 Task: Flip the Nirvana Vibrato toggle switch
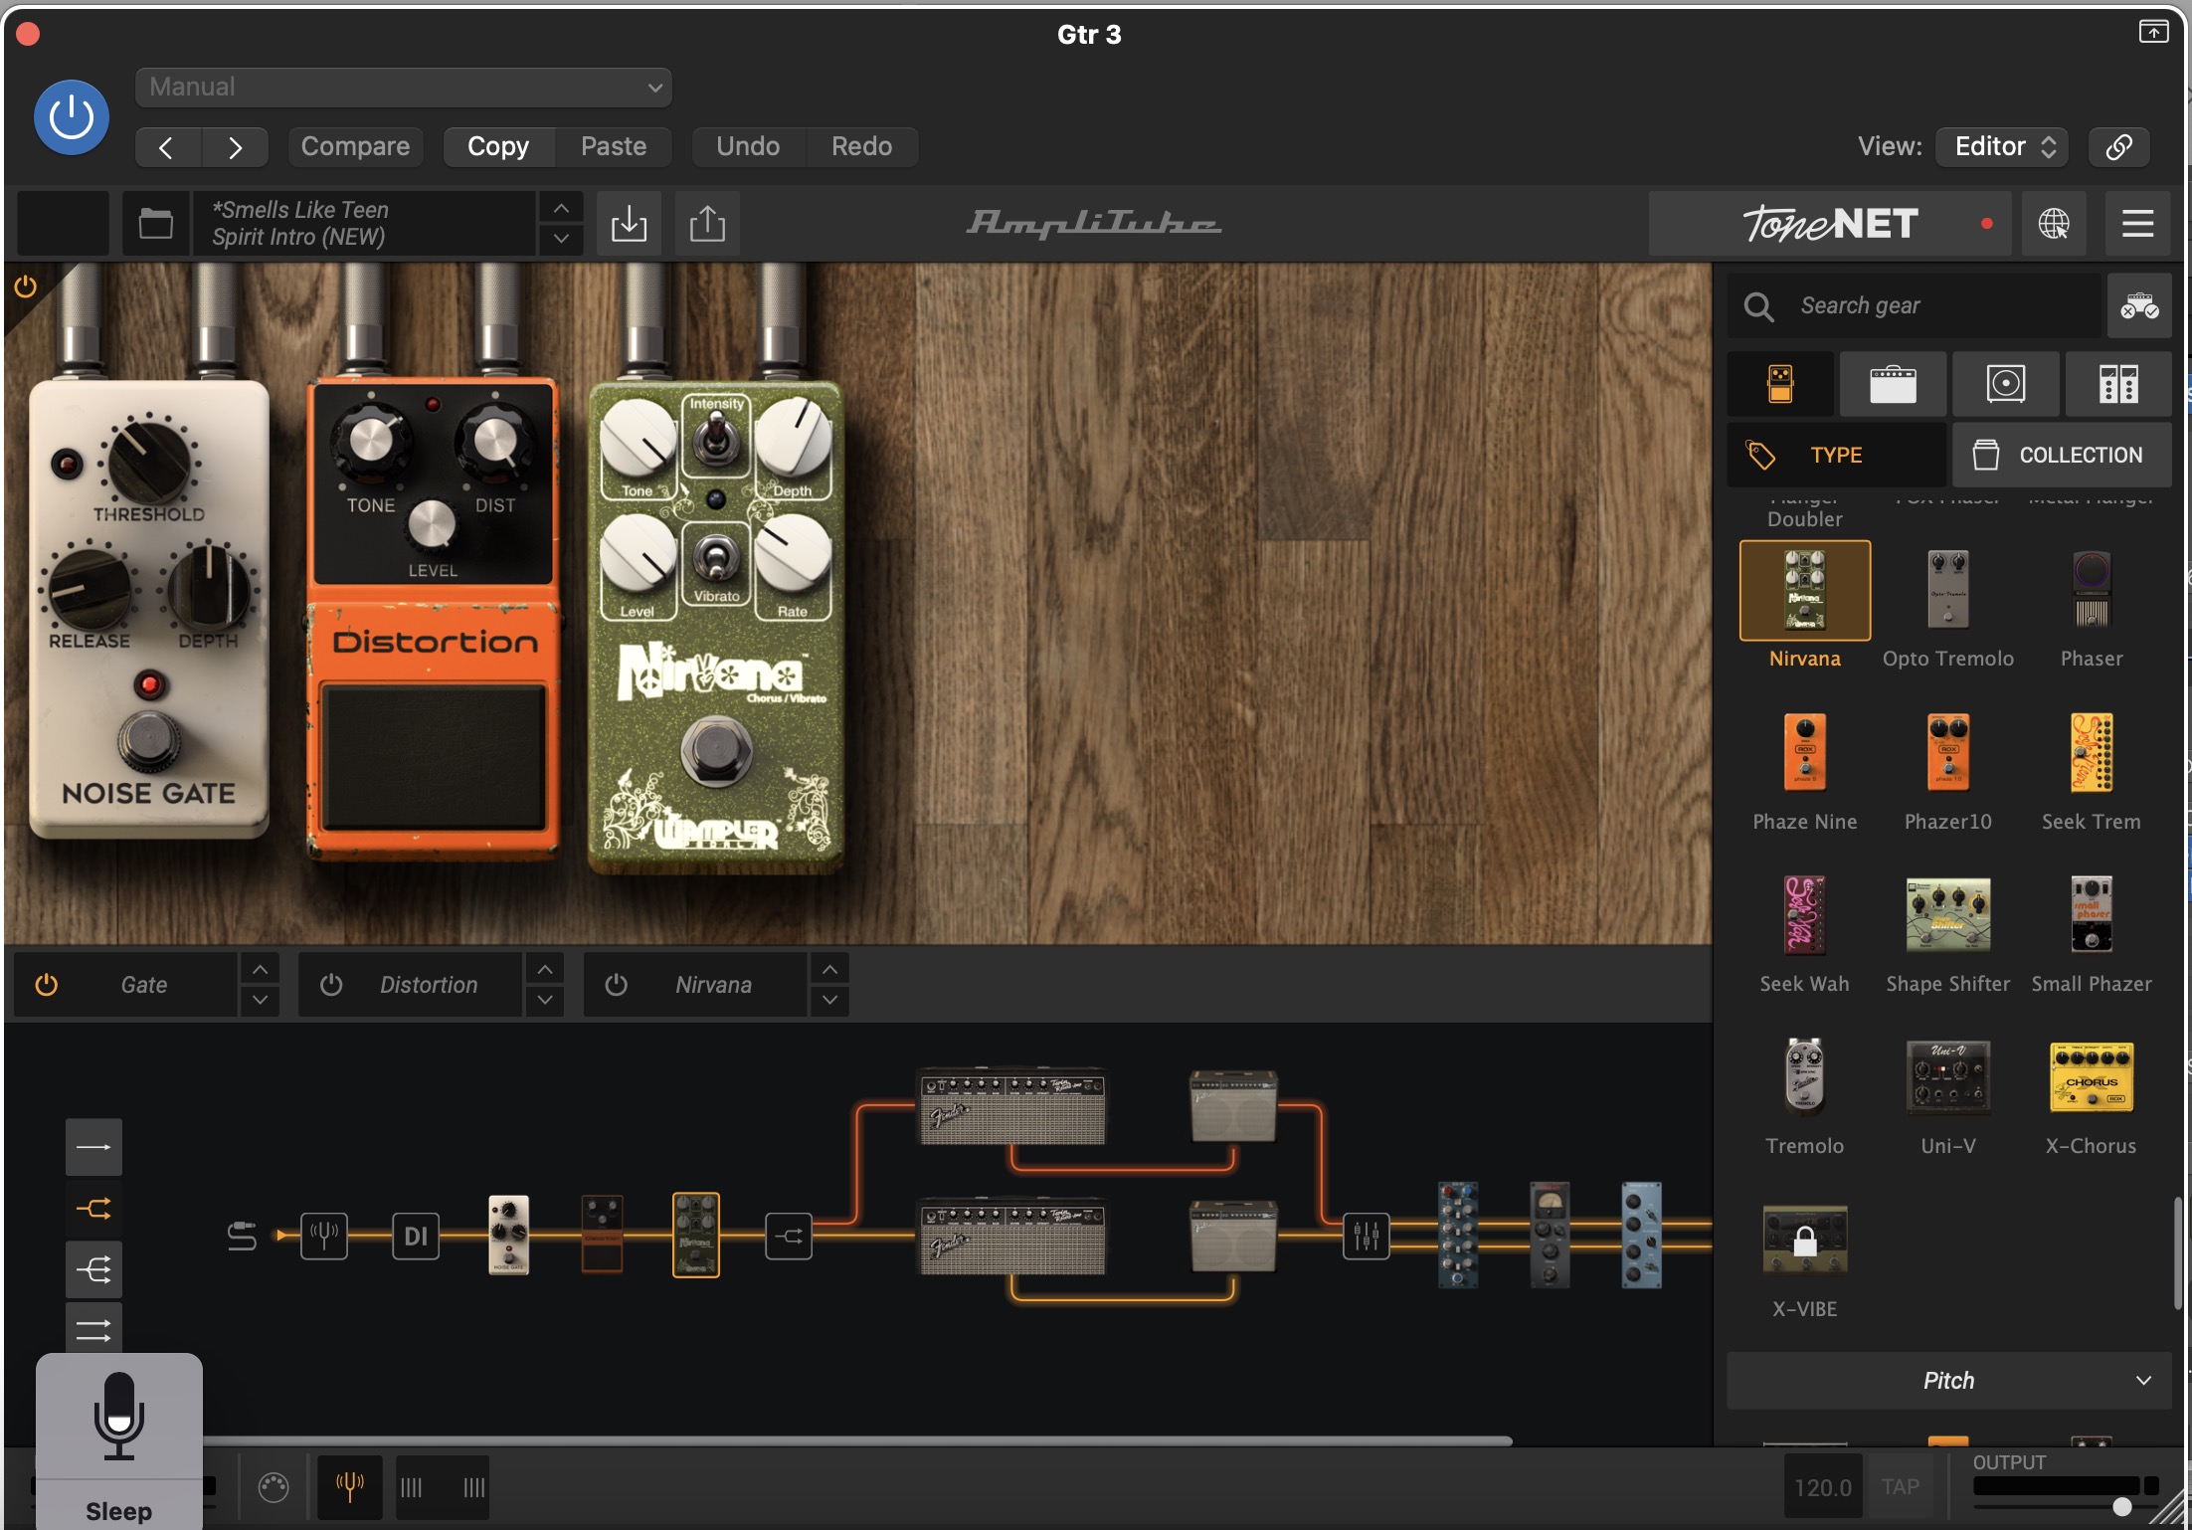pyautogui.click(x=716, y=557)
